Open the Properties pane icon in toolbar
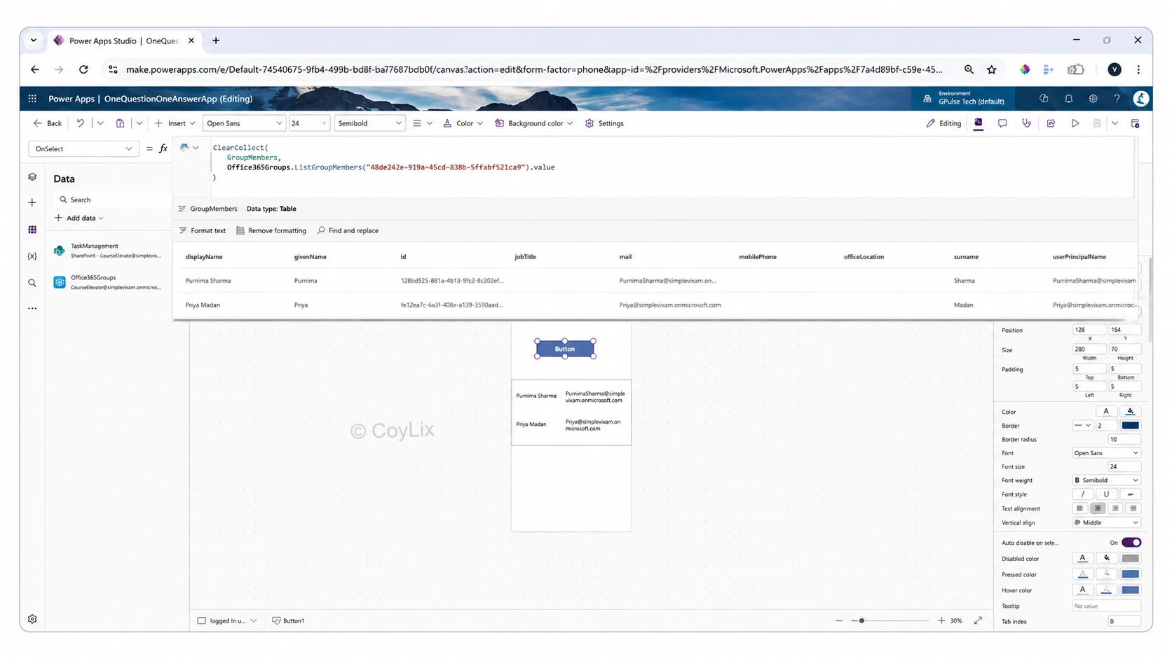The height and width of the screenshot is (659, 1172). click(979, 123)
